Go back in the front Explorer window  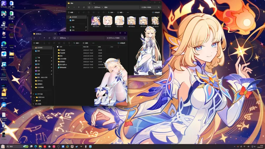point(34,38)
